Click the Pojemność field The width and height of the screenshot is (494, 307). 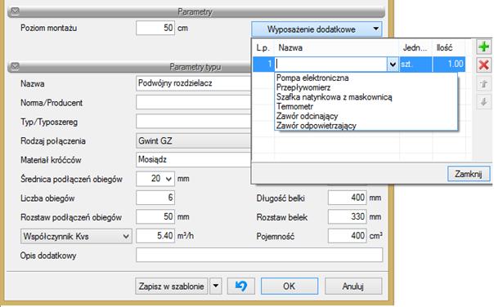tap(347, 236)
